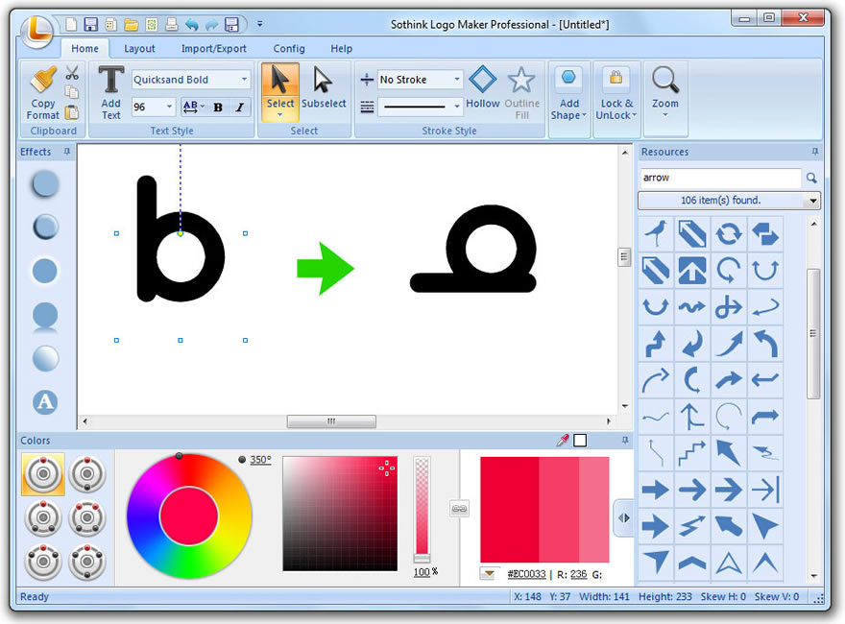Open the quick access toolbar customize arrow

click(x=260, y=24)
